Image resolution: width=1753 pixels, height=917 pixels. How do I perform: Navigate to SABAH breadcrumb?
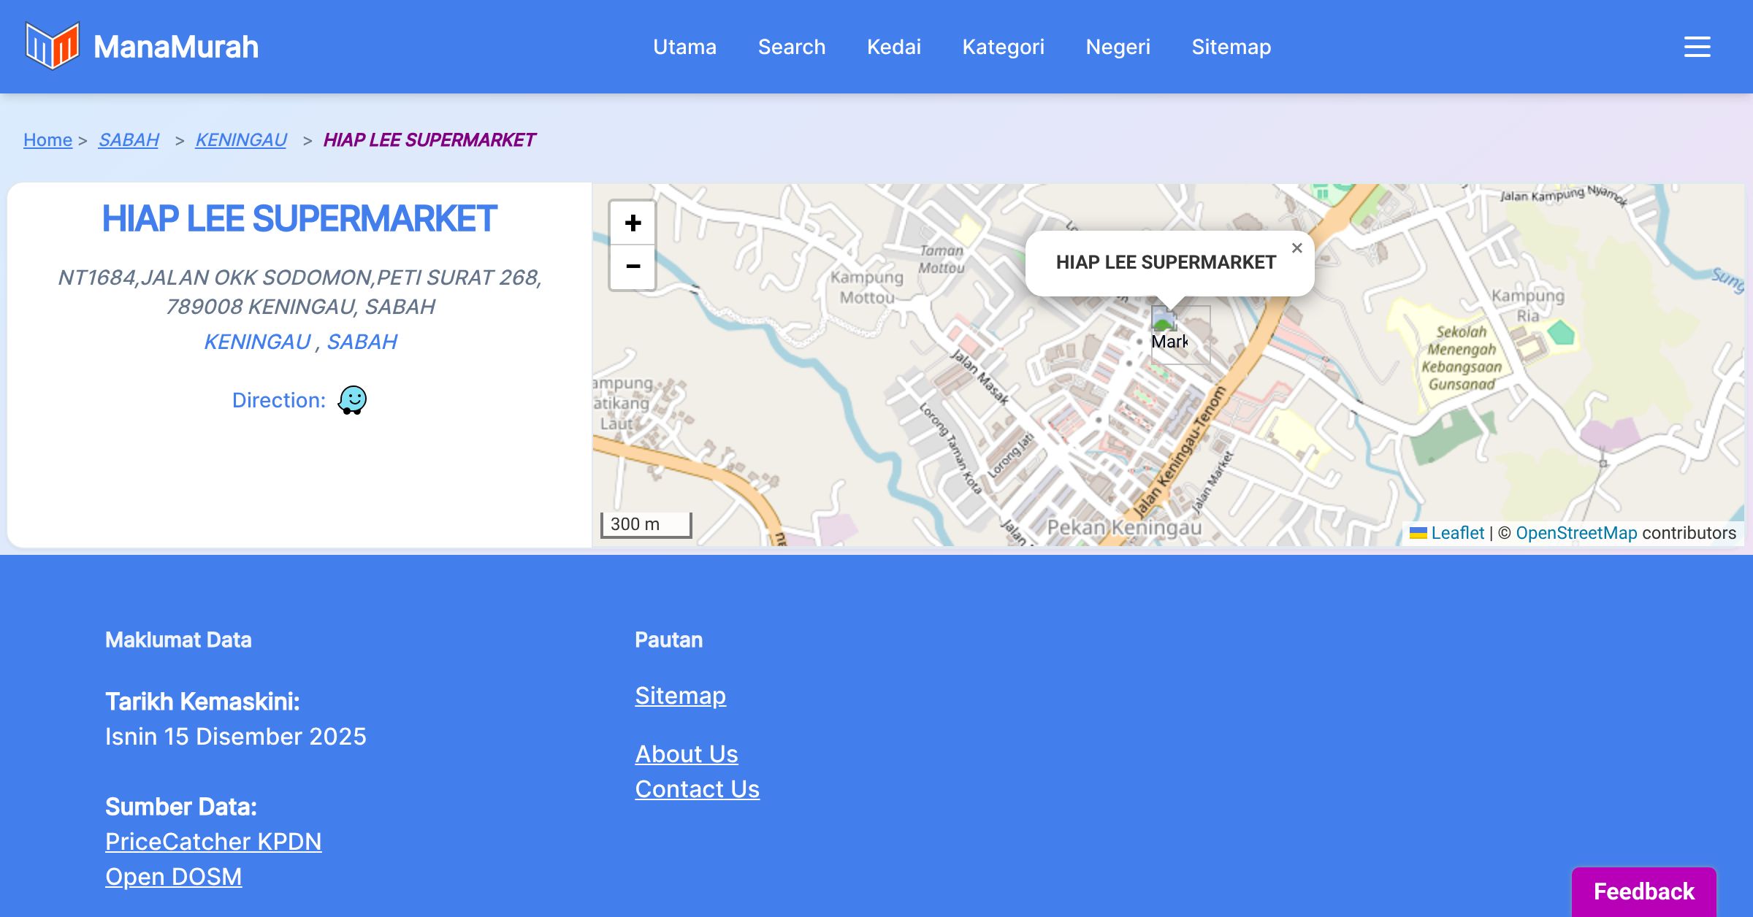129,139
